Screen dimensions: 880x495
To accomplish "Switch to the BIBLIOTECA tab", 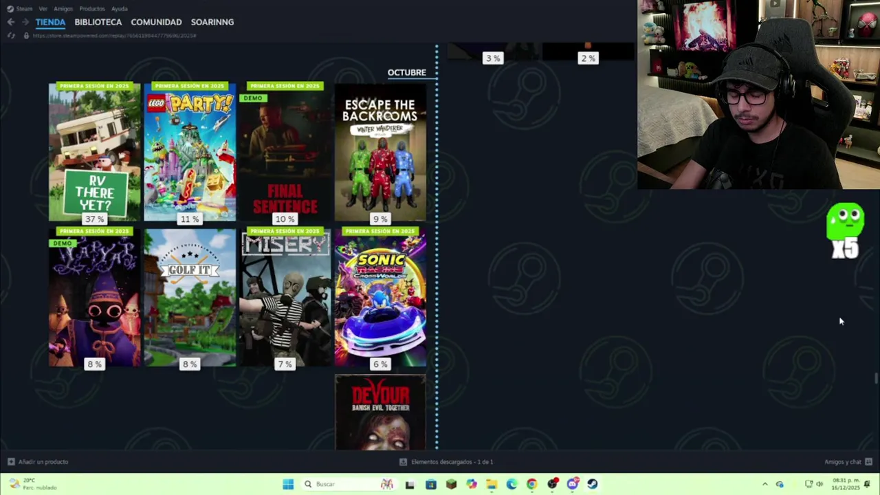I will click(x=98, y=22).
